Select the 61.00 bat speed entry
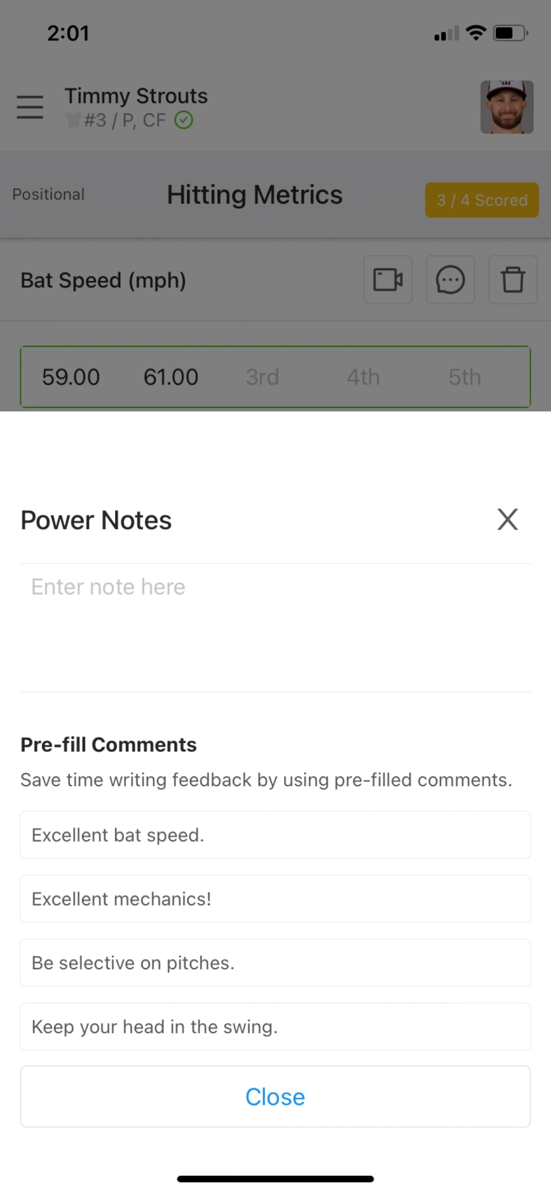 [x=171, y=377]
